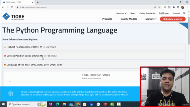
Task: Open Microsoft Edge from the taskbar
Action: point(57,104)
